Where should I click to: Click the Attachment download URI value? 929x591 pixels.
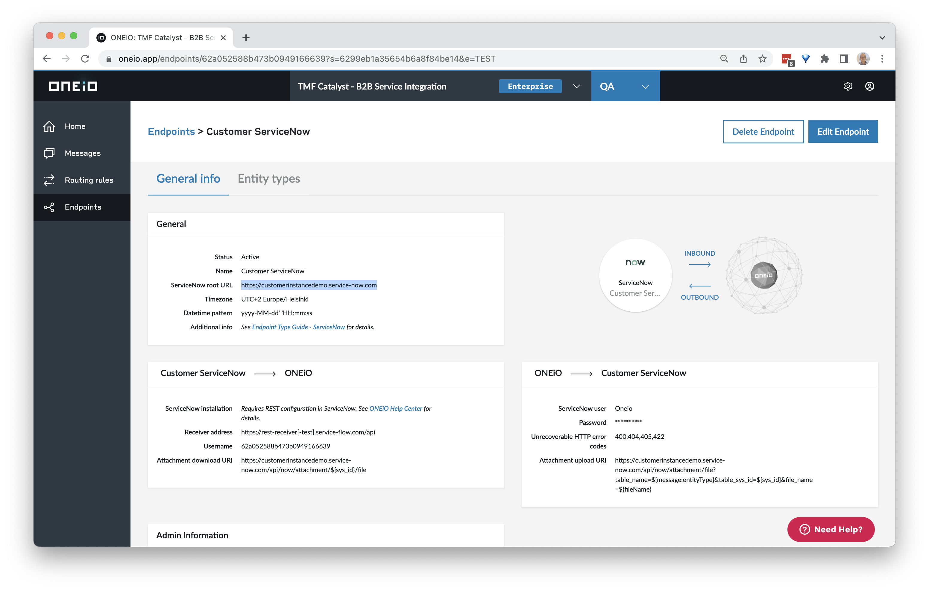(303, 465)
